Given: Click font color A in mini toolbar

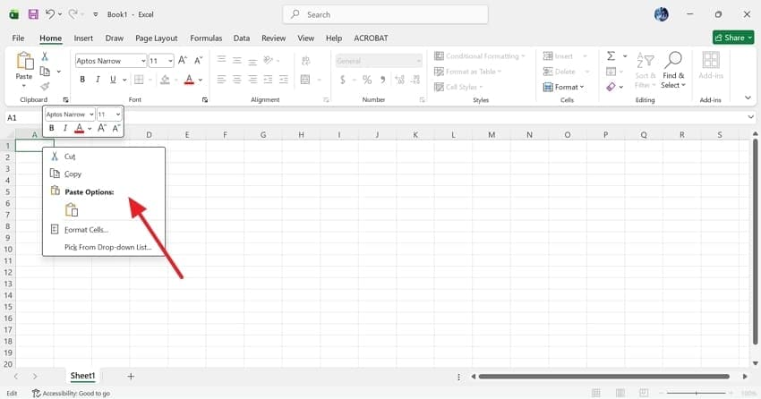Looking at the screenshot, I should 79,128.
